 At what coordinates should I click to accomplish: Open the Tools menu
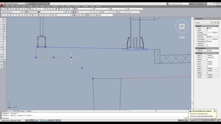[37, 6]
